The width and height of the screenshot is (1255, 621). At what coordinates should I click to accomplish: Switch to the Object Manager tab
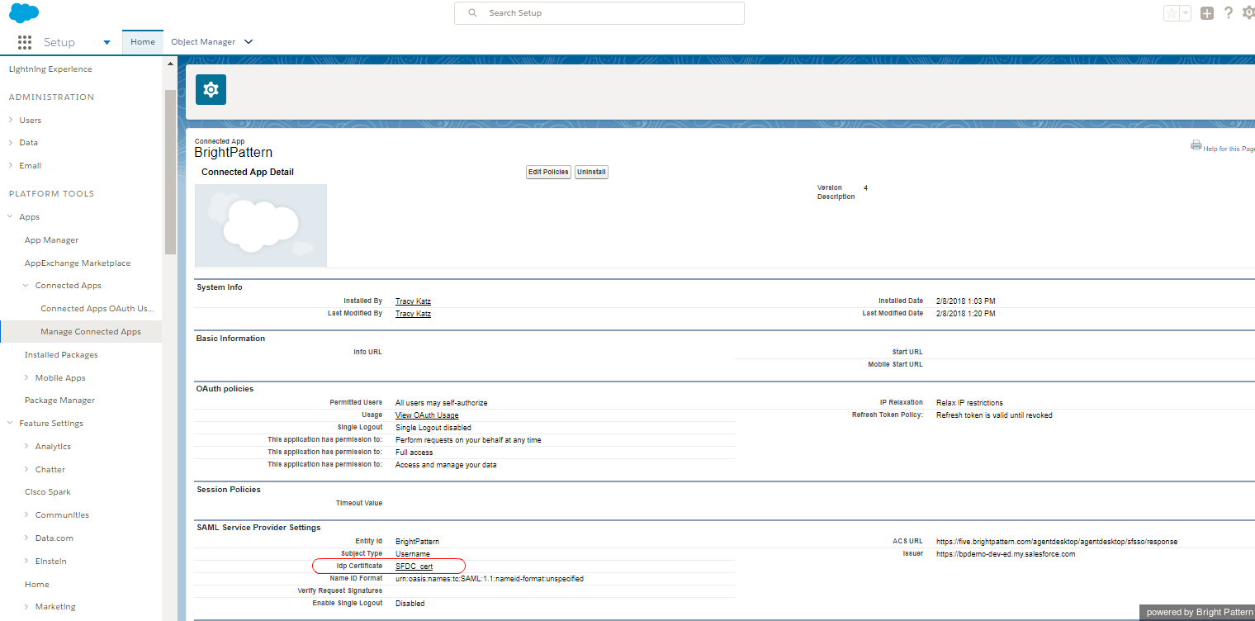tap(203, 42)
